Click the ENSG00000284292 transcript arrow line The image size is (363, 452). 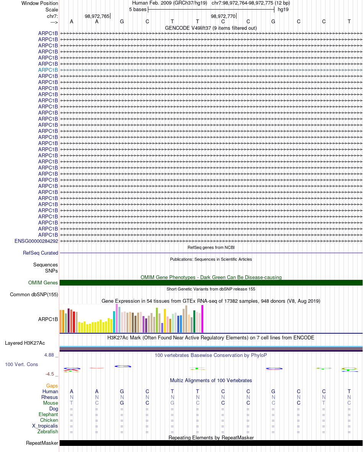[x=211, y=241]
